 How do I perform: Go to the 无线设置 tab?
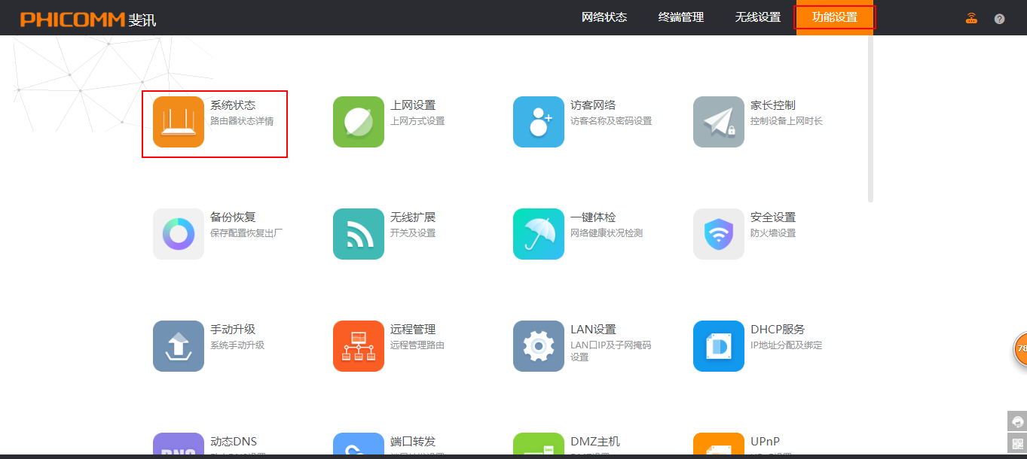[758, 17]
